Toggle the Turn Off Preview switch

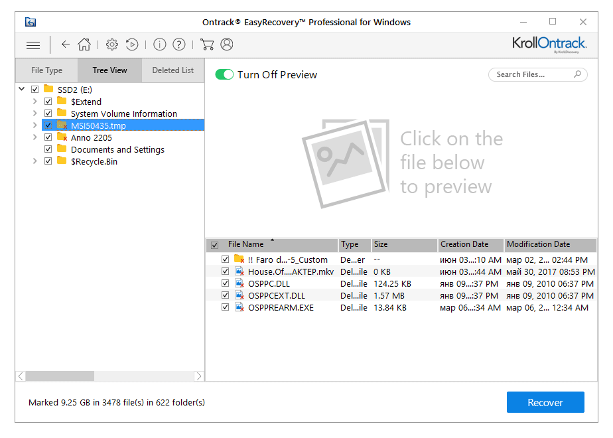pos(224,74)
